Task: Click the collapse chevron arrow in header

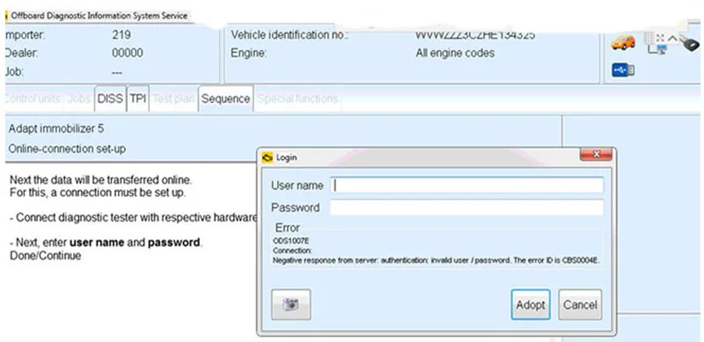Action: 672,39
